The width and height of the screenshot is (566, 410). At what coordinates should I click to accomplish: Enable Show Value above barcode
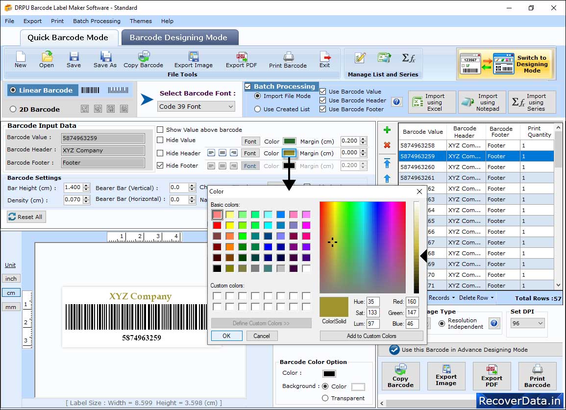160,130
